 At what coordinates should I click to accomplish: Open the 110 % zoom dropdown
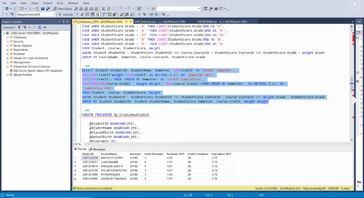(85, 144)
